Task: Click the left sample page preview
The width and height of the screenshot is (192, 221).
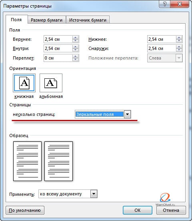Action: point(27,161)
